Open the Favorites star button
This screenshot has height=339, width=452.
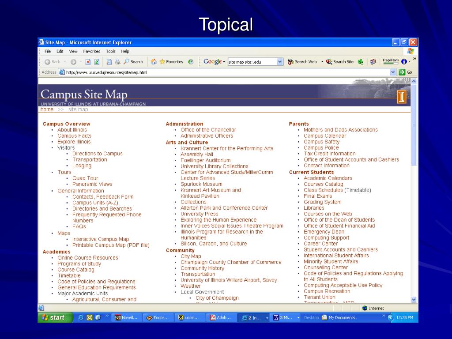(171, 62)
